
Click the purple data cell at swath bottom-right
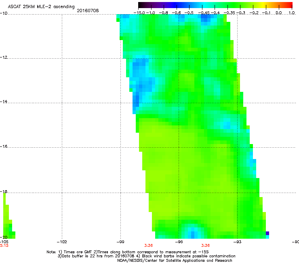click(x=267, y=233)
